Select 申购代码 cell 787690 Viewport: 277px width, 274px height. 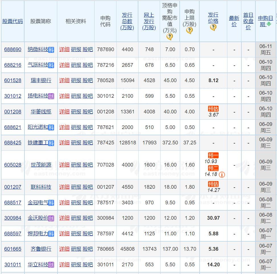pyautogui.click(x=106, y=49)
